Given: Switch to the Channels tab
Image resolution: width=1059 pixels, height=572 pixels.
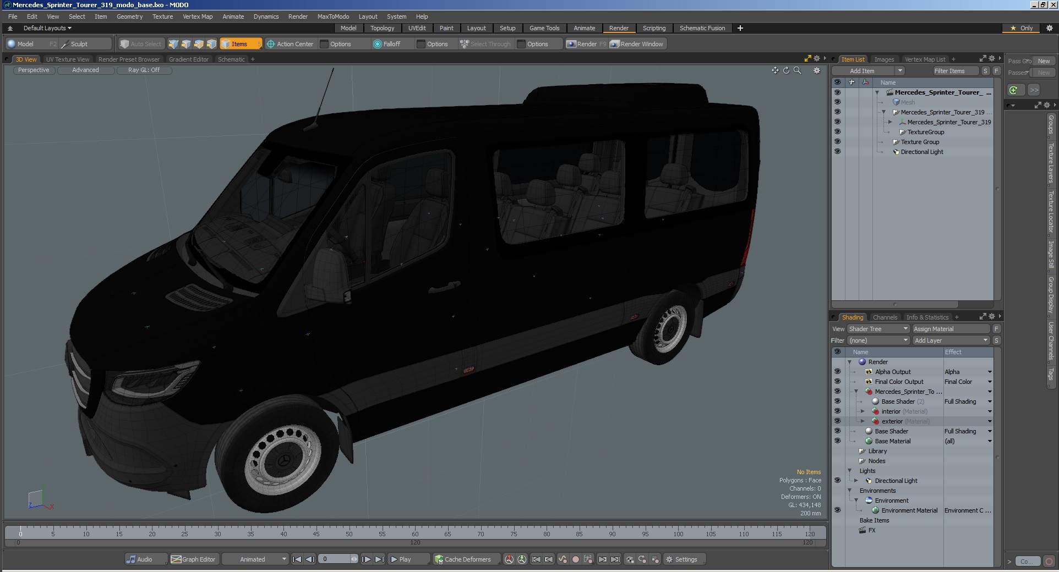Looking at the screenshot, I should tap(885, 317).
